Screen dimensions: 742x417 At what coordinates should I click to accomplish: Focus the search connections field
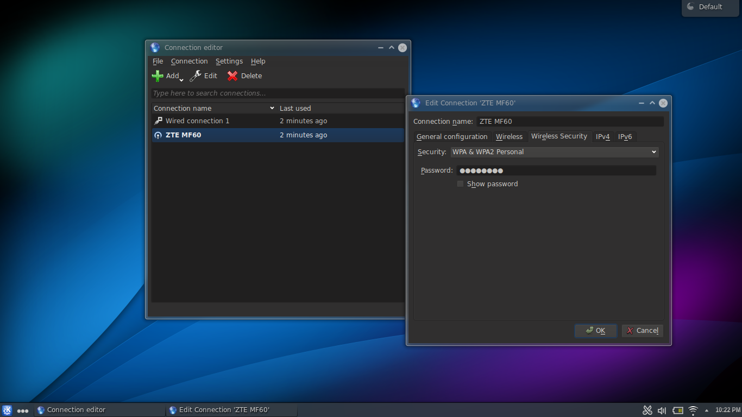[278, 93]
